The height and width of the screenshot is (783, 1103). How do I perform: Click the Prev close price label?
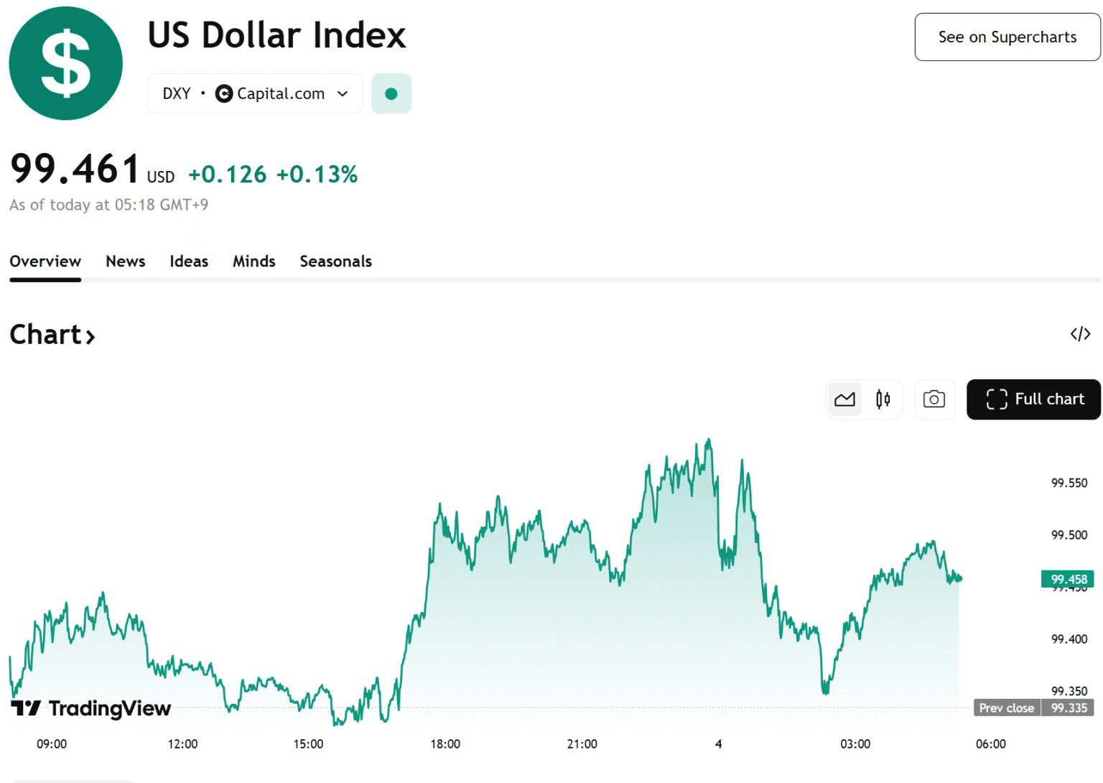pyautogui.click(x=1007, y=708)
